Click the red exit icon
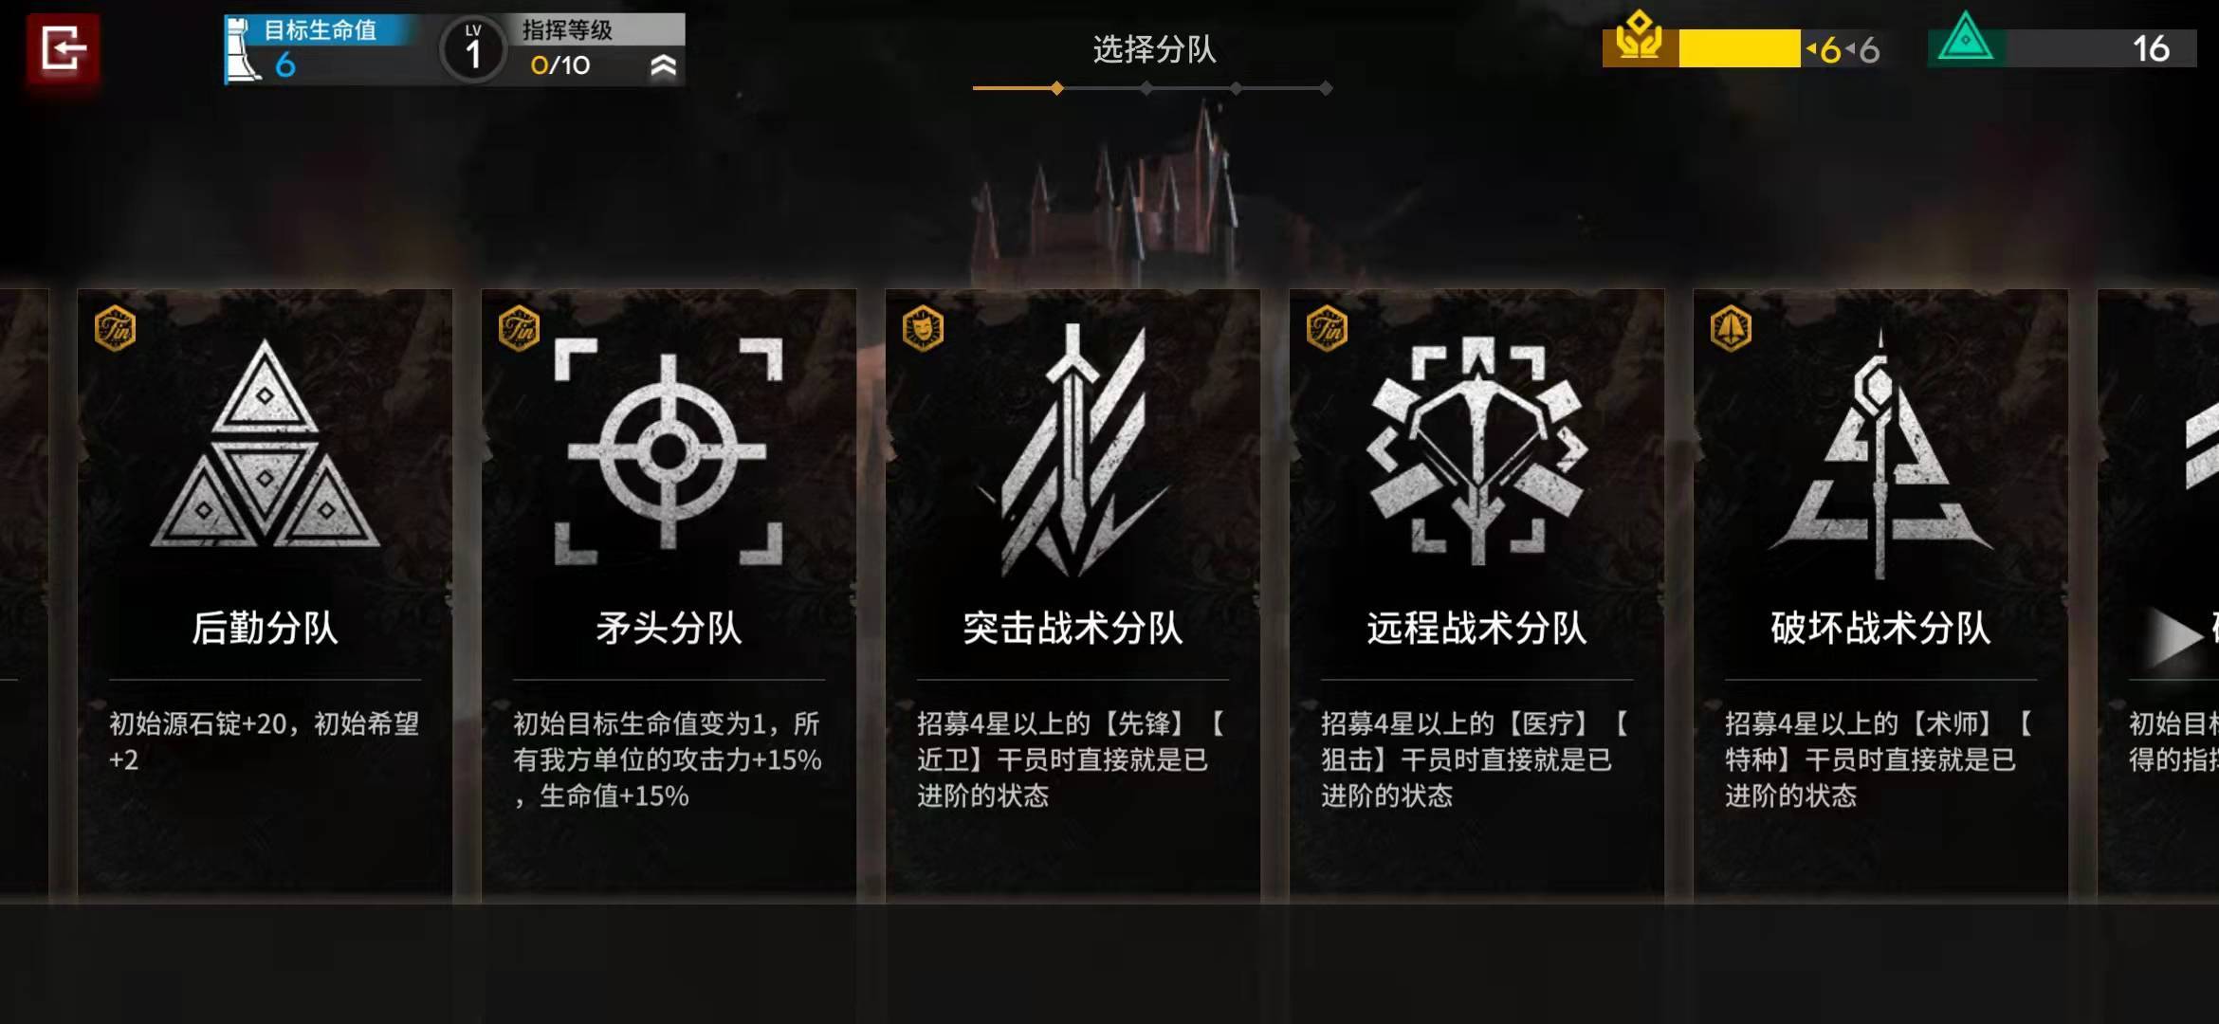The height and width of the screenshot is (1024, 2219). (63, 48)
